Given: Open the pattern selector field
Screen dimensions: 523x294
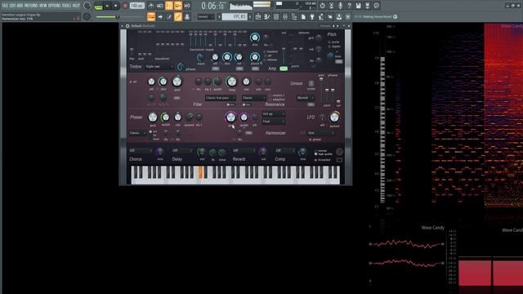Looking at the screenshot, I should pyautogui.click(x=235, y=16).
